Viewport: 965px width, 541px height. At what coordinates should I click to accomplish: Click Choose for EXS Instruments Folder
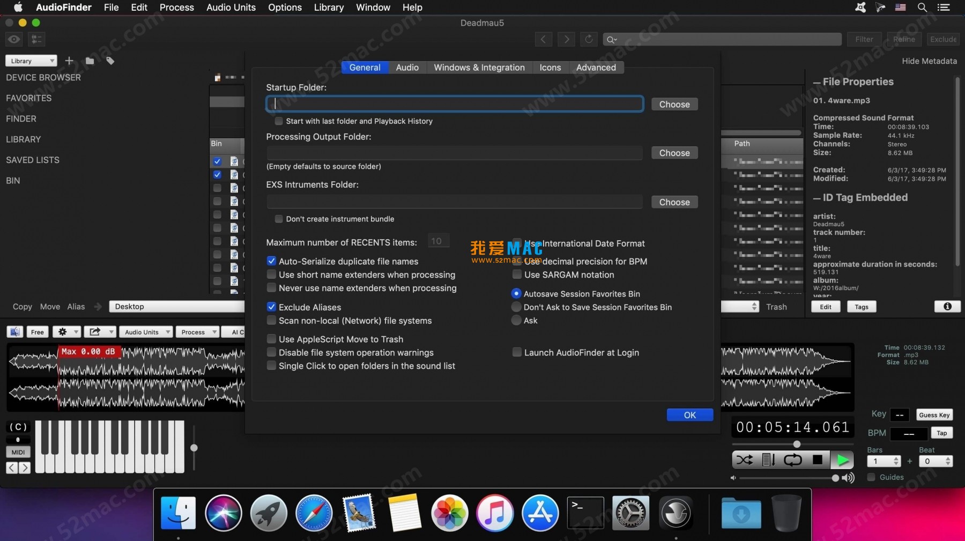click(x=674, y=202)
